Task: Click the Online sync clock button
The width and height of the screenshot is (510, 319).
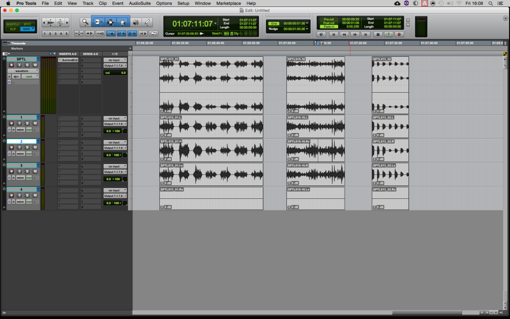Action: coord(321,34)
